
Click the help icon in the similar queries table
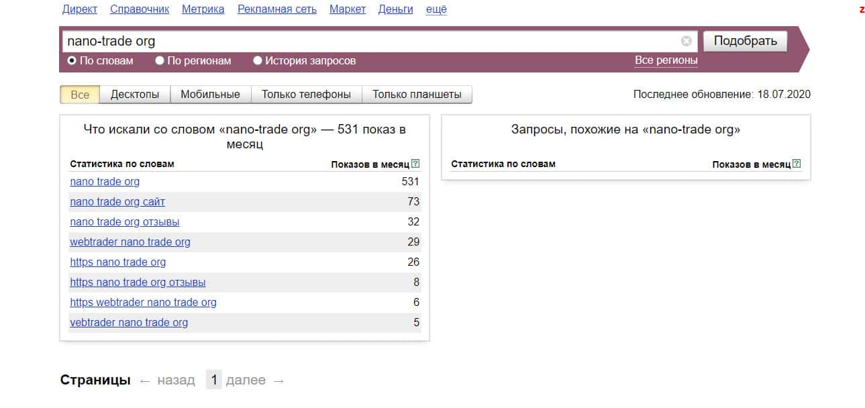(x=797, y=164)
